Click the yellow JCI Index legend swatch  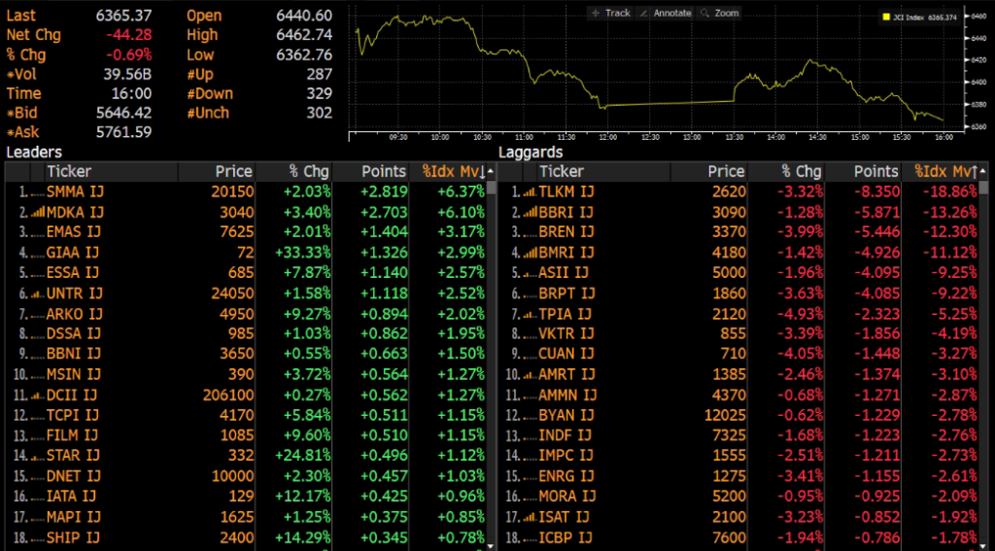pyautogui.click(x=886, y=17)
